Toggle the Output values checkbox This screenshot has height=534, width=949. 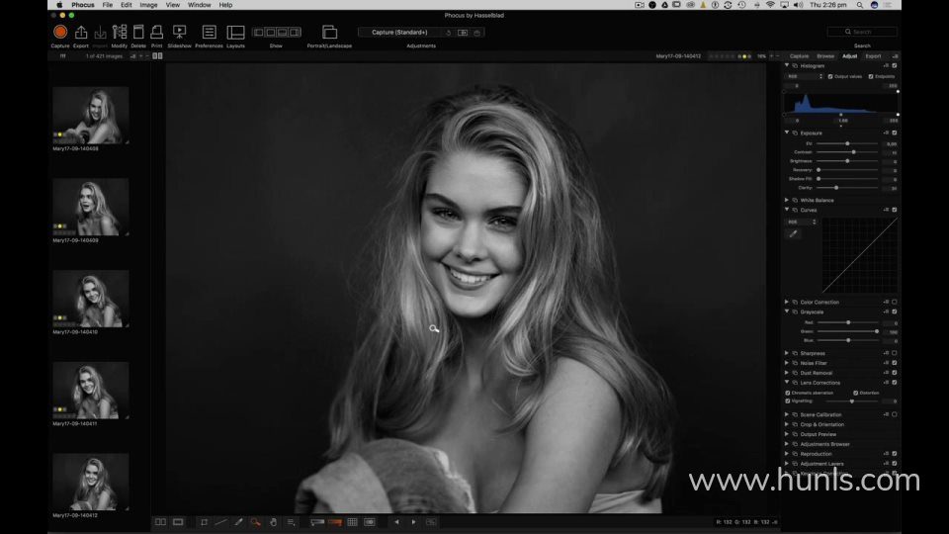coord(830,77)
